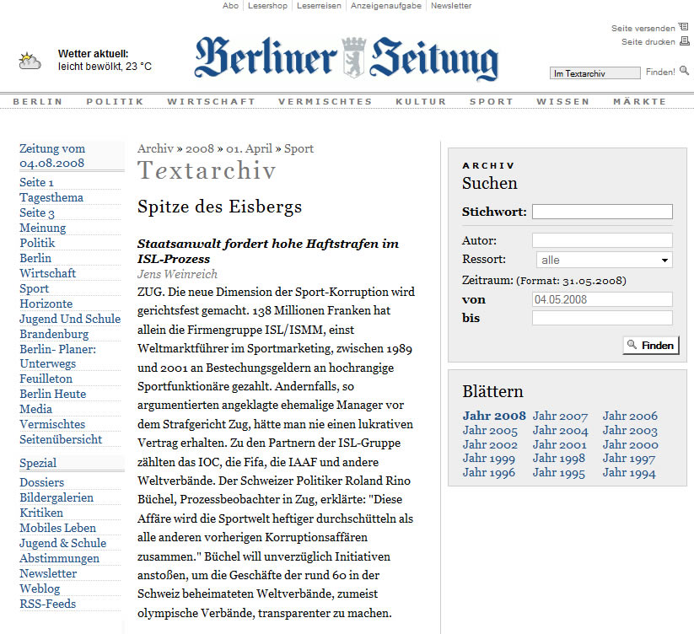Open Horizonte in the sidebar

pos(46,304)
